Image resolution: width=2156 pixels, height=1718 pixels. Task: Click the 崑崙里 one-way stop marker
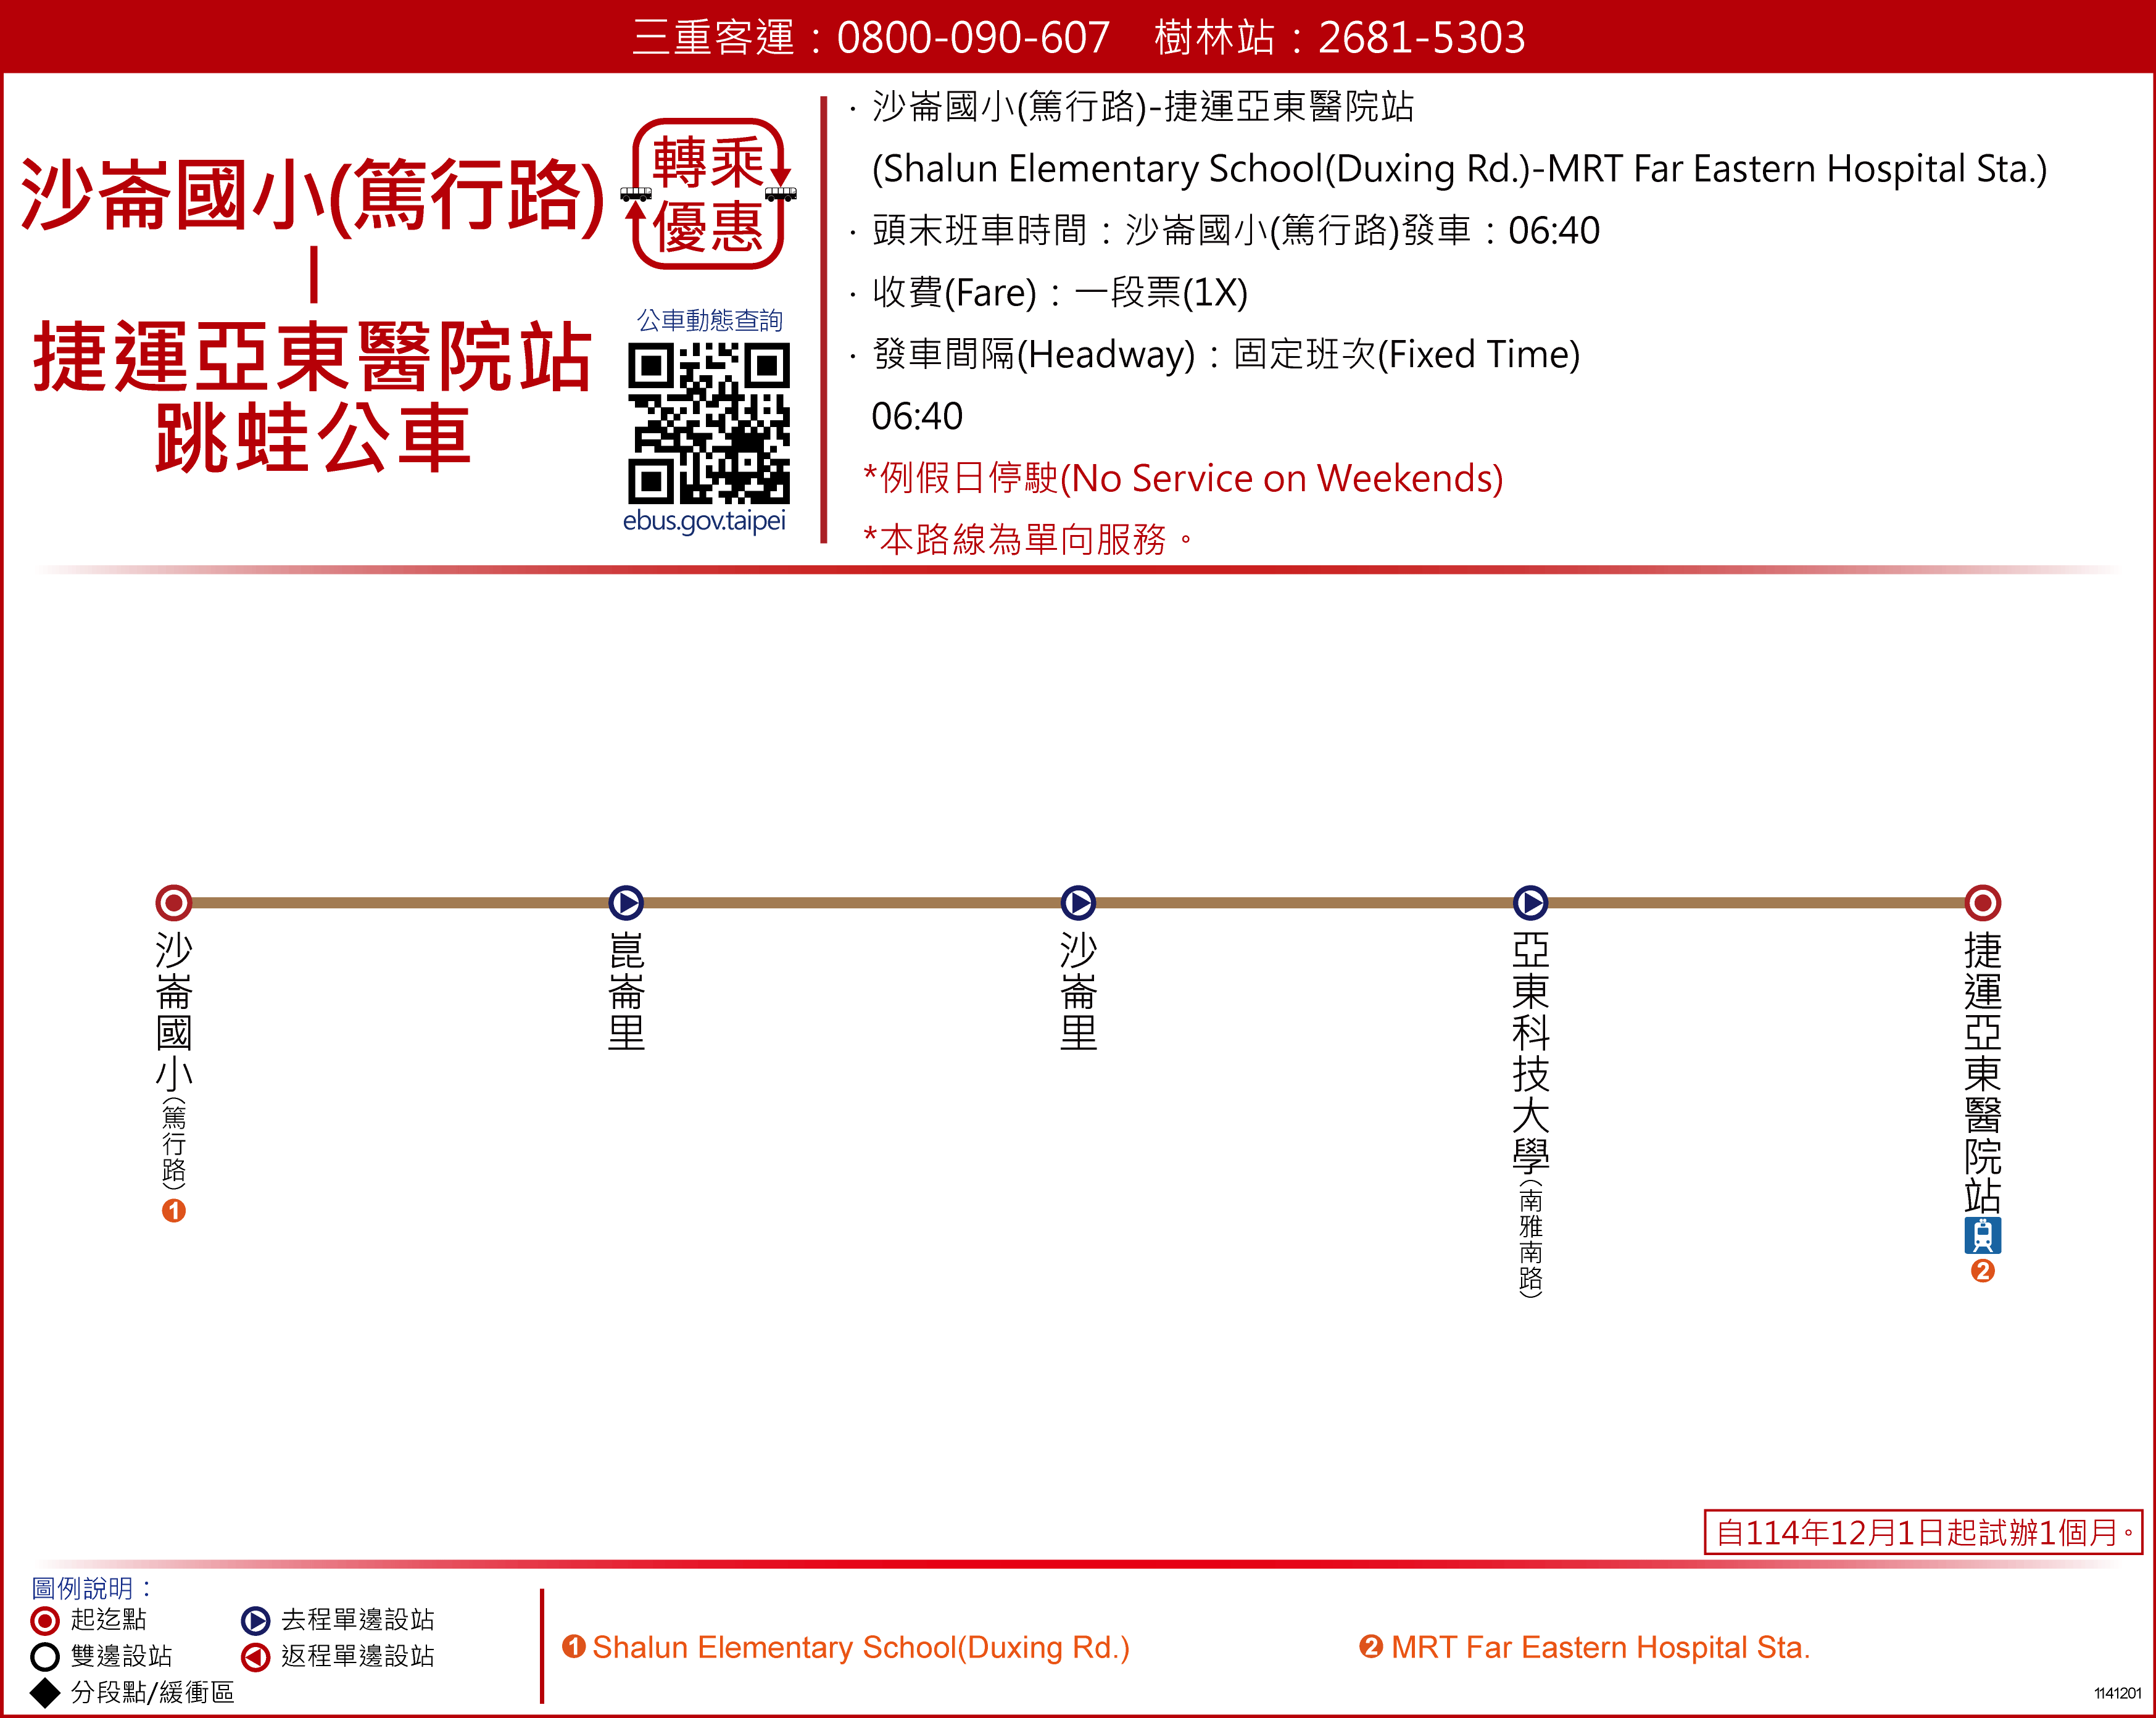pyautogui.click(x=626, y=902)
